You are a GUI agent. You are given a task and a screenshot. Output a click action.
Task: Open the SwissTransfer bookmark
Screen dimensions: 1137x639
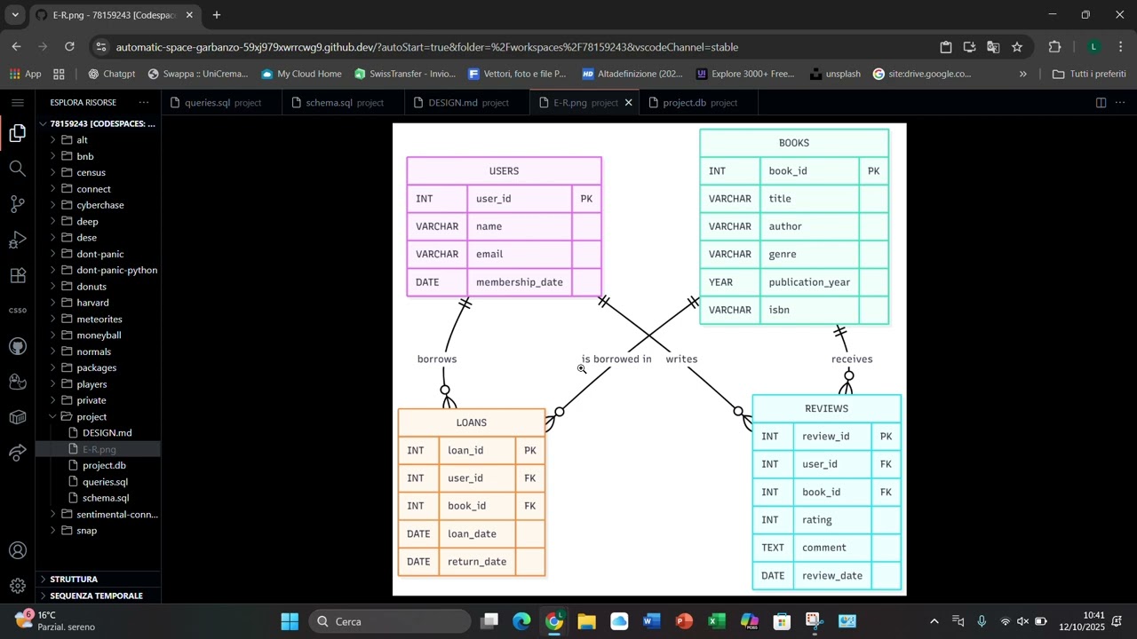click(404, 74)
